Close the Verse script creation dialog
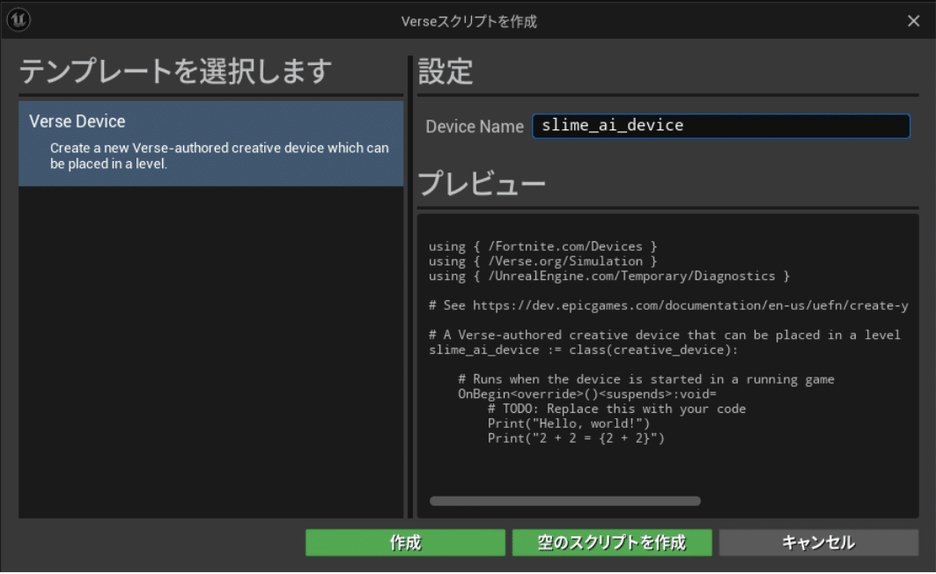The width and height of the screenshot is (936, 574). [x=913, y=21]
